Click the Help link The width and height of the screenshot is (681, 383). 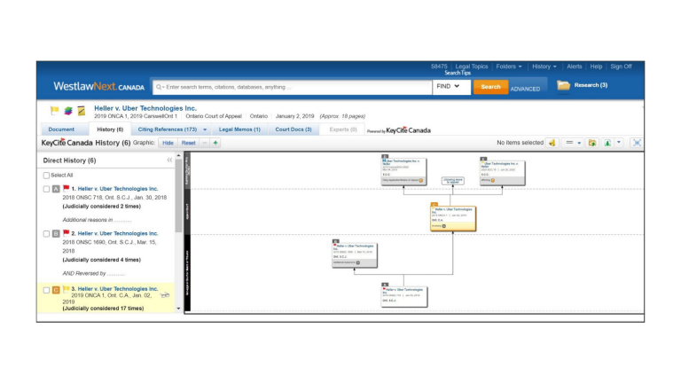click(596, 66)
